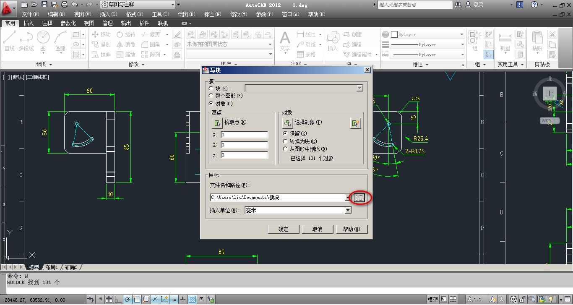Click the 选择对象 select objects icon
The height and width of the screenshot is (305, 573).
point(288,123)
